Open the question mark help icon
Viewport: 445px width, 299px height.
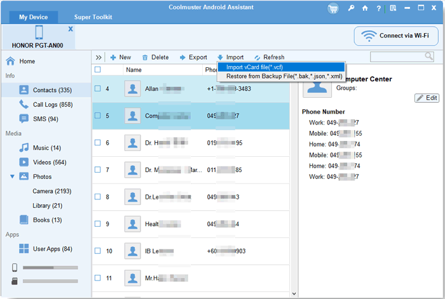379,8
